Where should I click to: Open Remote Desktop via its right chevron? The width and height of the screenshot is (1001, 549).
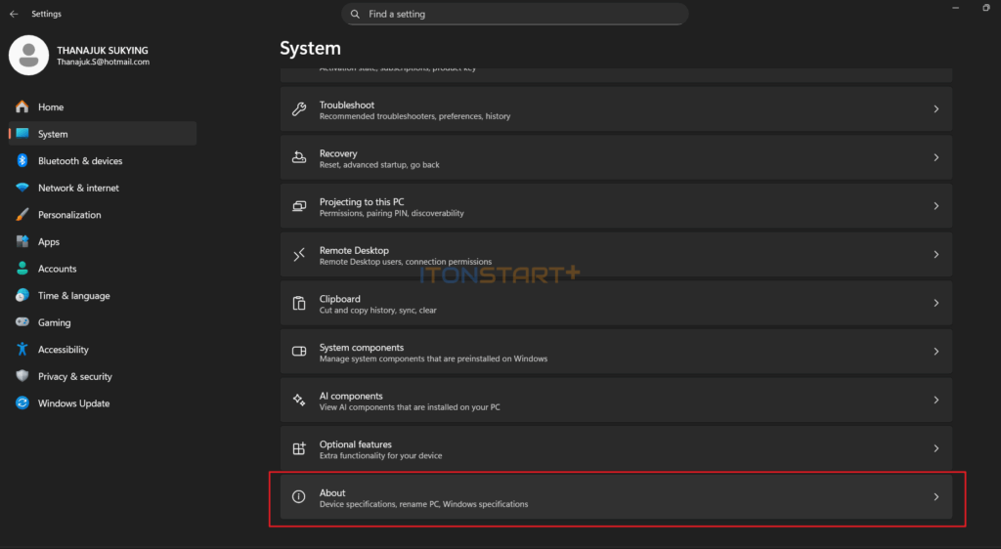click(x=936, y=255)
